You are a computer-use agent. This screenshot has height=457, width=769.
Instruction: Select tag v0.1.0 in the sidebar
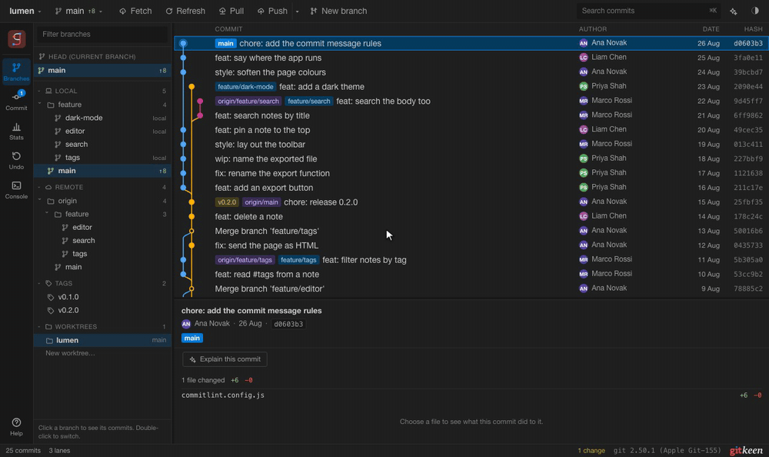point(102,297)
